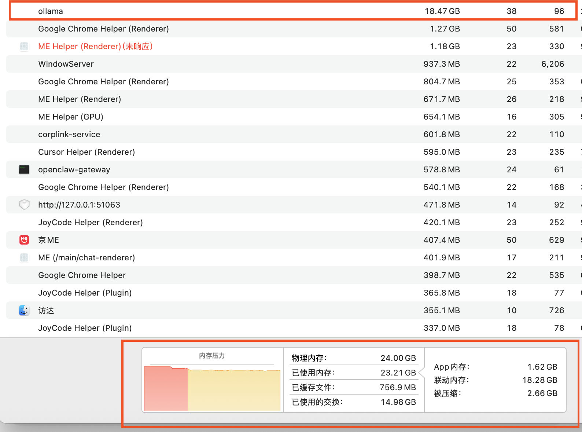
Task: Click the icon beside ME (/main/chat-renderer)
Action: [24, 257]
